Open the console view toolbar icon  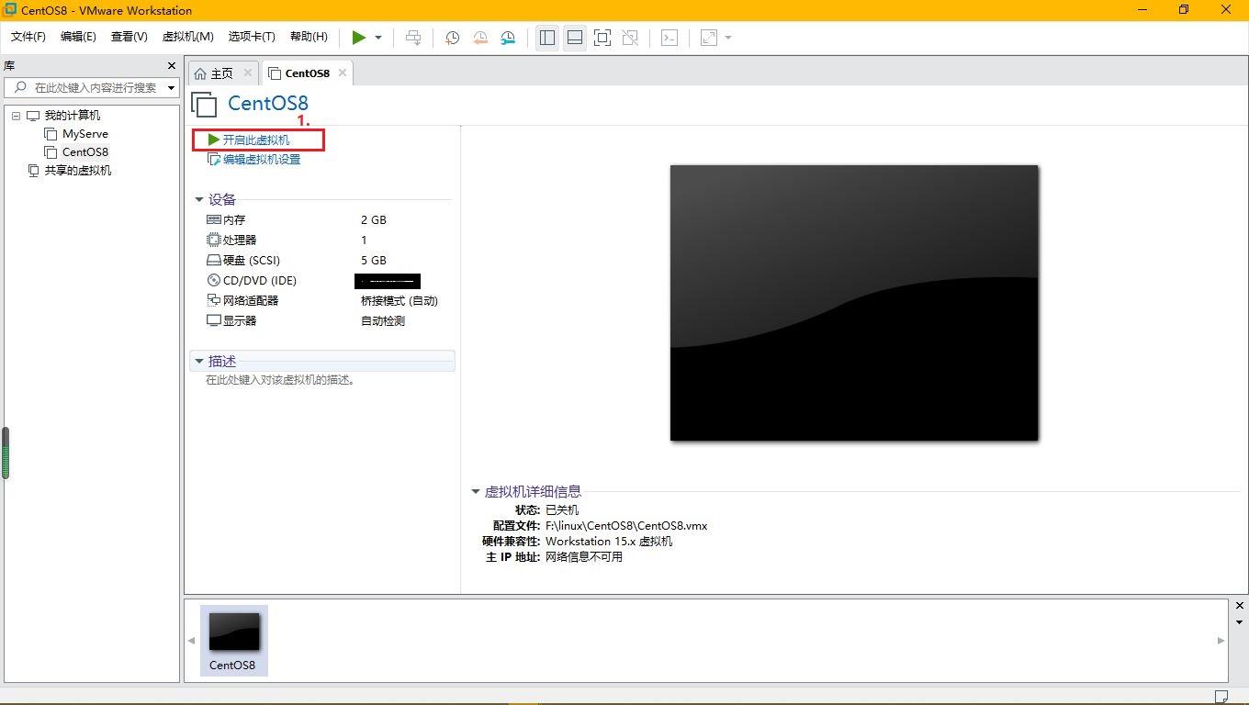click(x=670, y=38)
